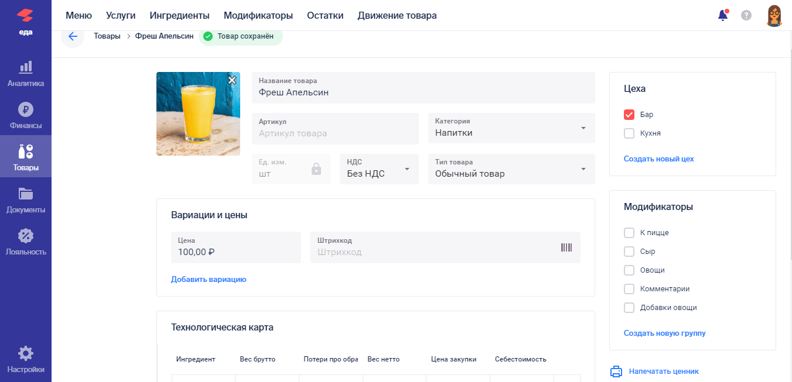Click the red Eda logo icon

point(26,16)
